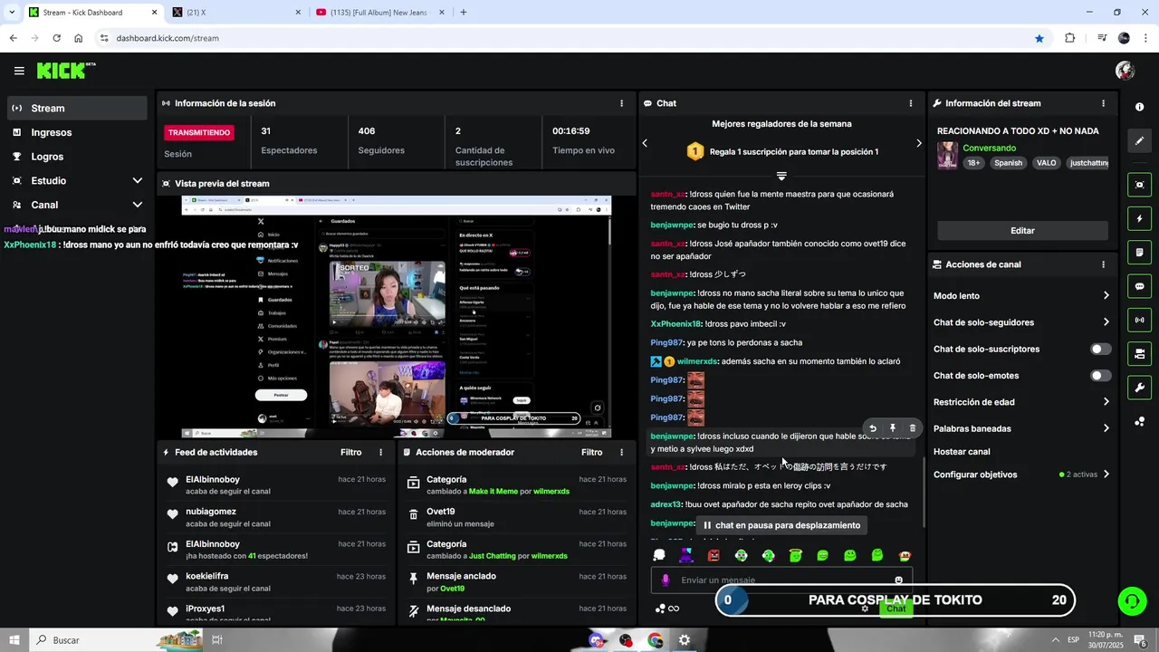
Task: Show the previous top gifter with the left arrow
Action: pyautogui.click(x=645, y=143)
